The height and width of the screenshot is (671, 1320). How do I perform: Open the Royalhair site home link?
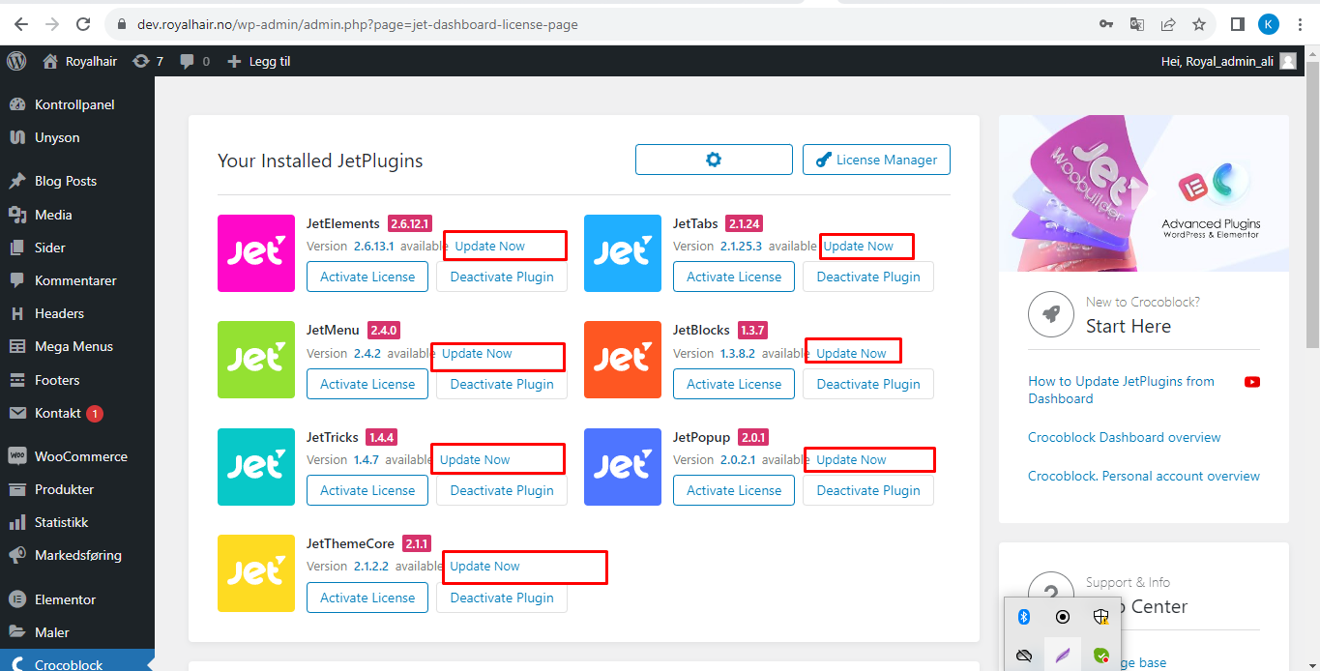pyautogui.click(x=80, y=61)
